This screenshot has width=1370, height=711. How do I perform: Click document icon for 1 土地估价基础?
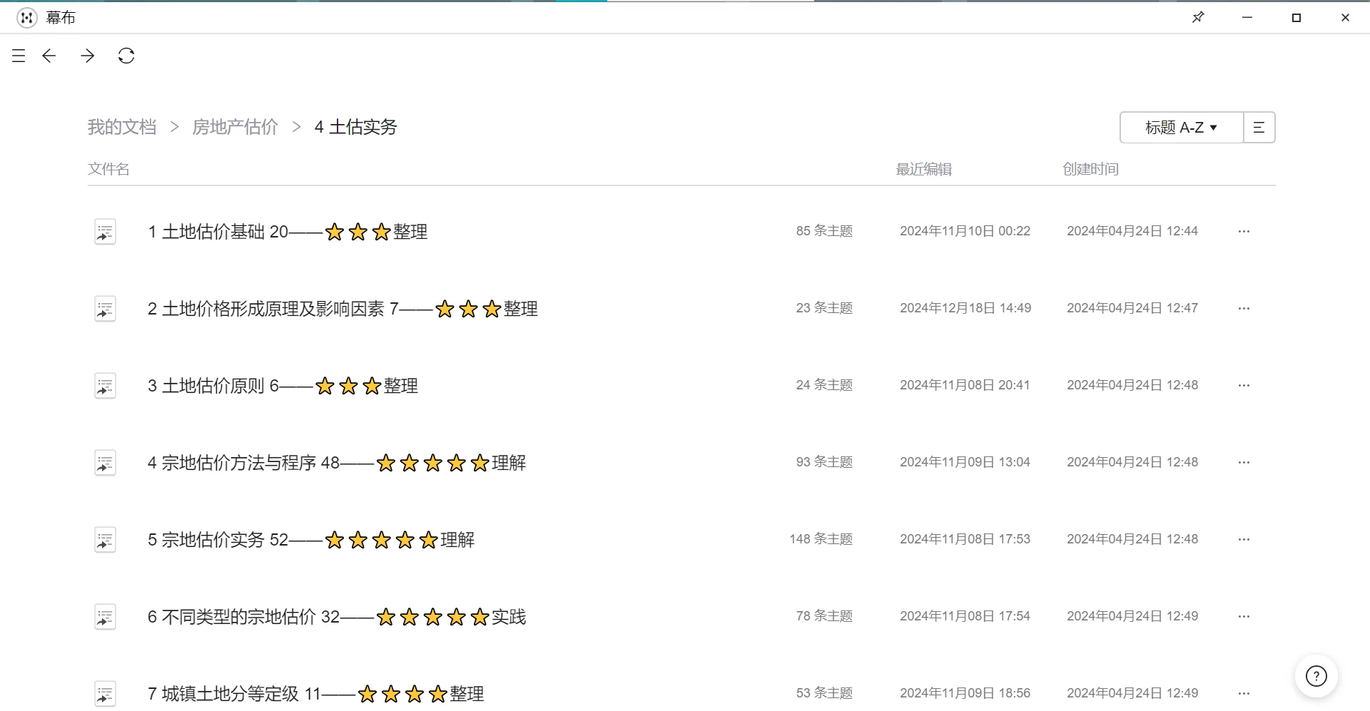[x=105, y=232]
